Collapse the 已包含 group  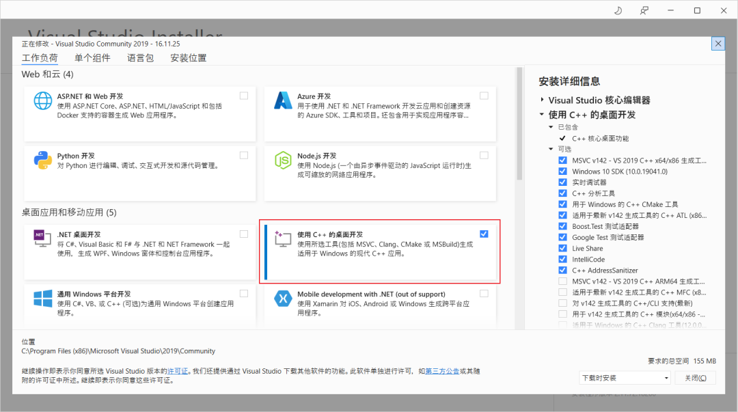pos(551,127)
